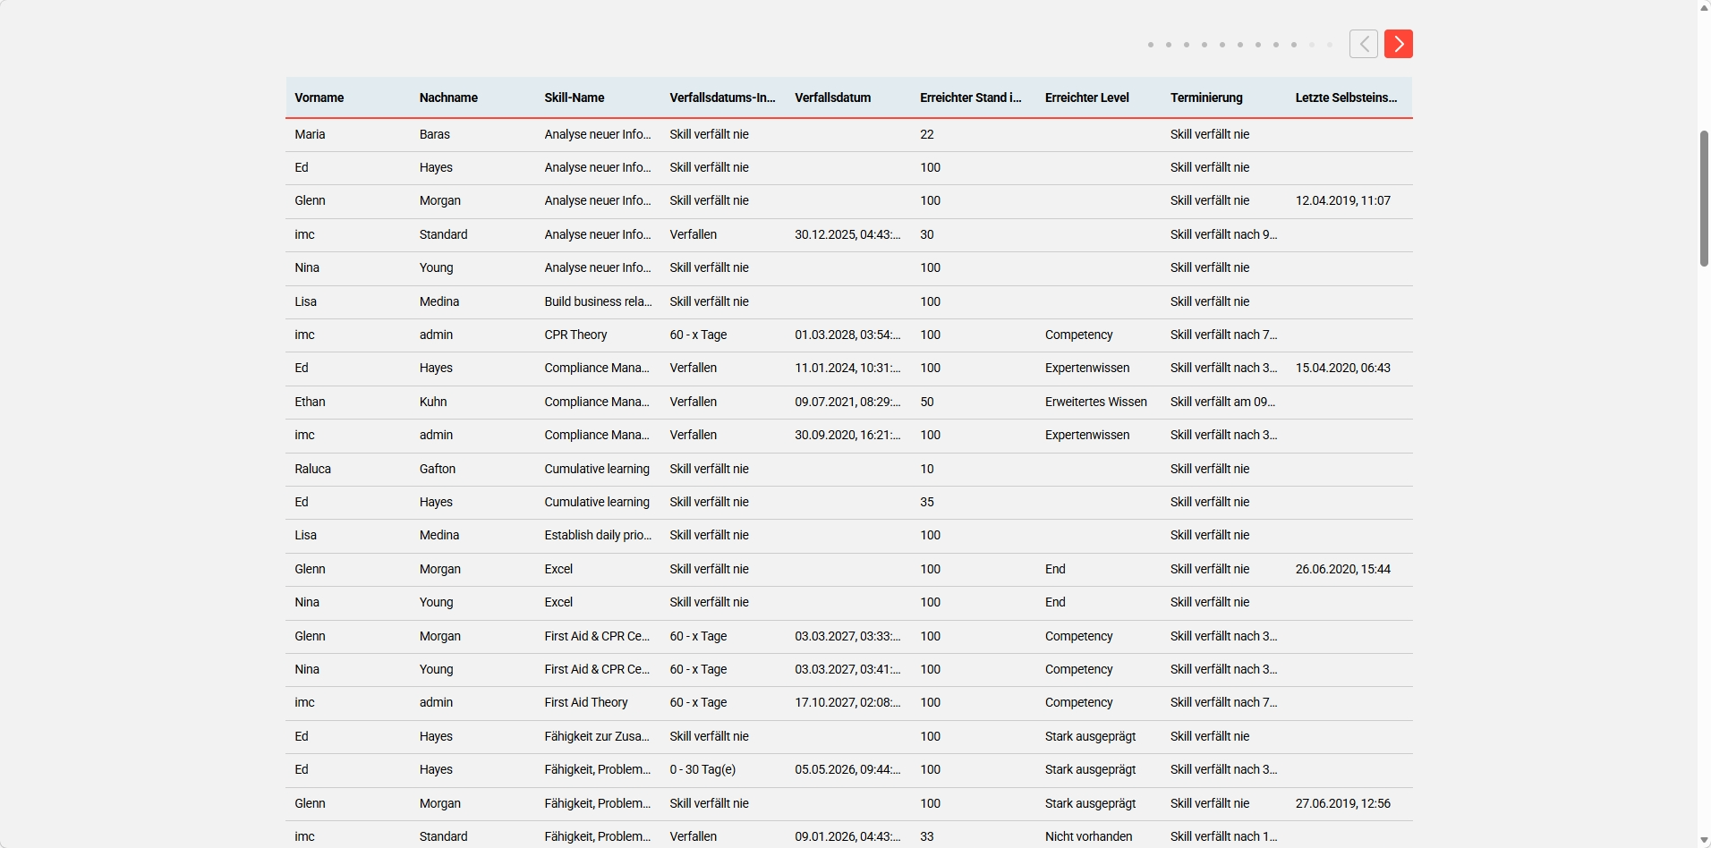The width and height of the screenshot is (1711, 848).
Task: Click expiry date 03.03.2027, 03:41
Action: coord(847,669)
